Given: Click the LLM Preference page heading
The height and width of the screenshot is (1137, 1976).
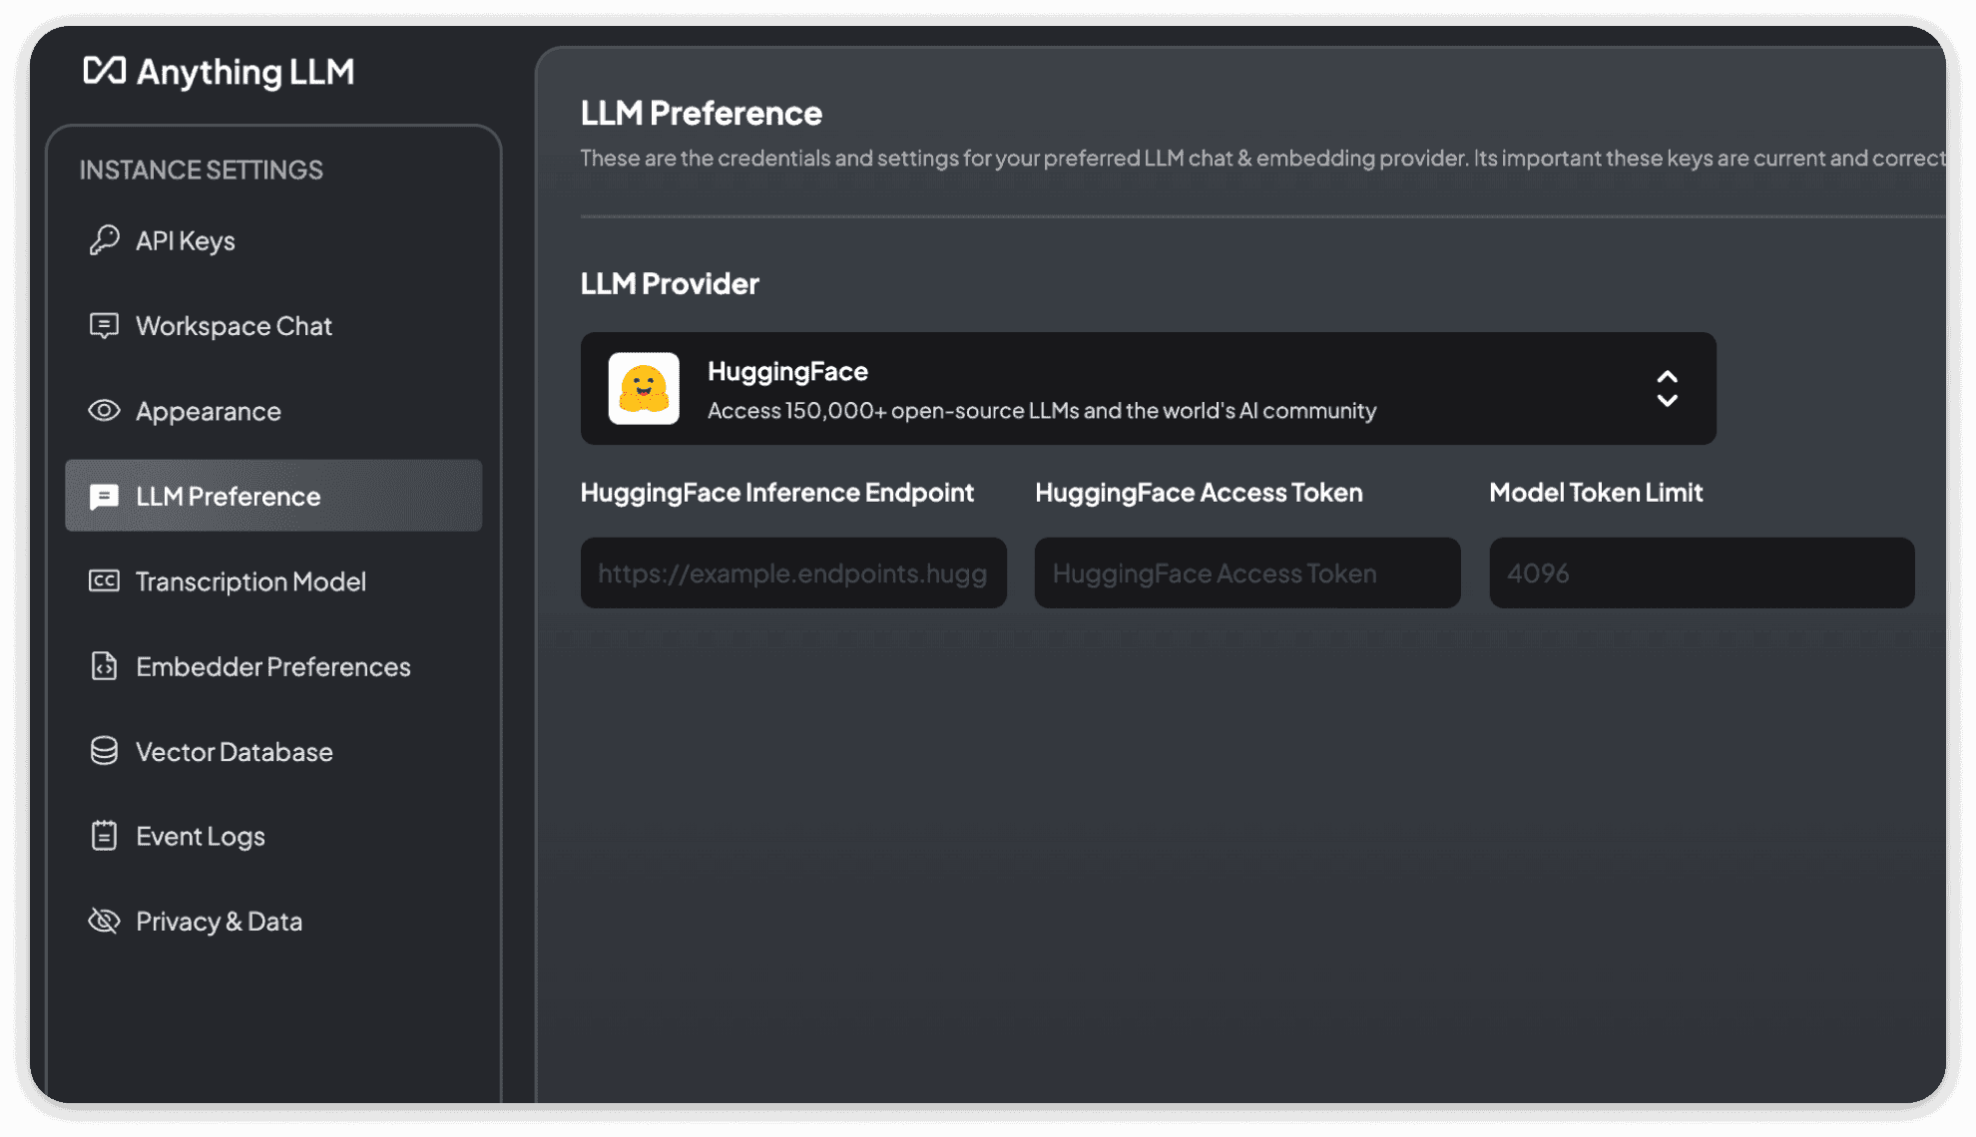Looking at the screenshot, I should pyautogui.click(x=702, y=113).
